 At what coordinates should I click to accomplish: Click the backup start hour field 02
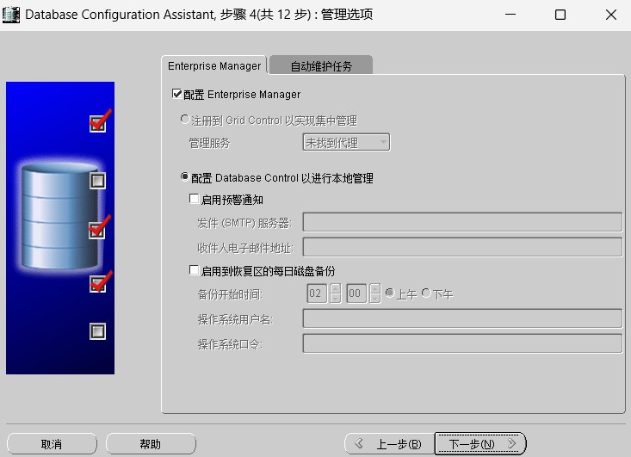coord(317,293)
